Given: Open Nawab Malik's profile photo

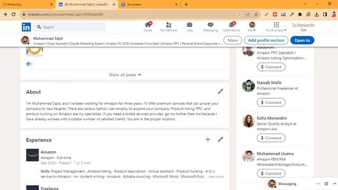Looking at the screenshot, I should click(248, 85).
